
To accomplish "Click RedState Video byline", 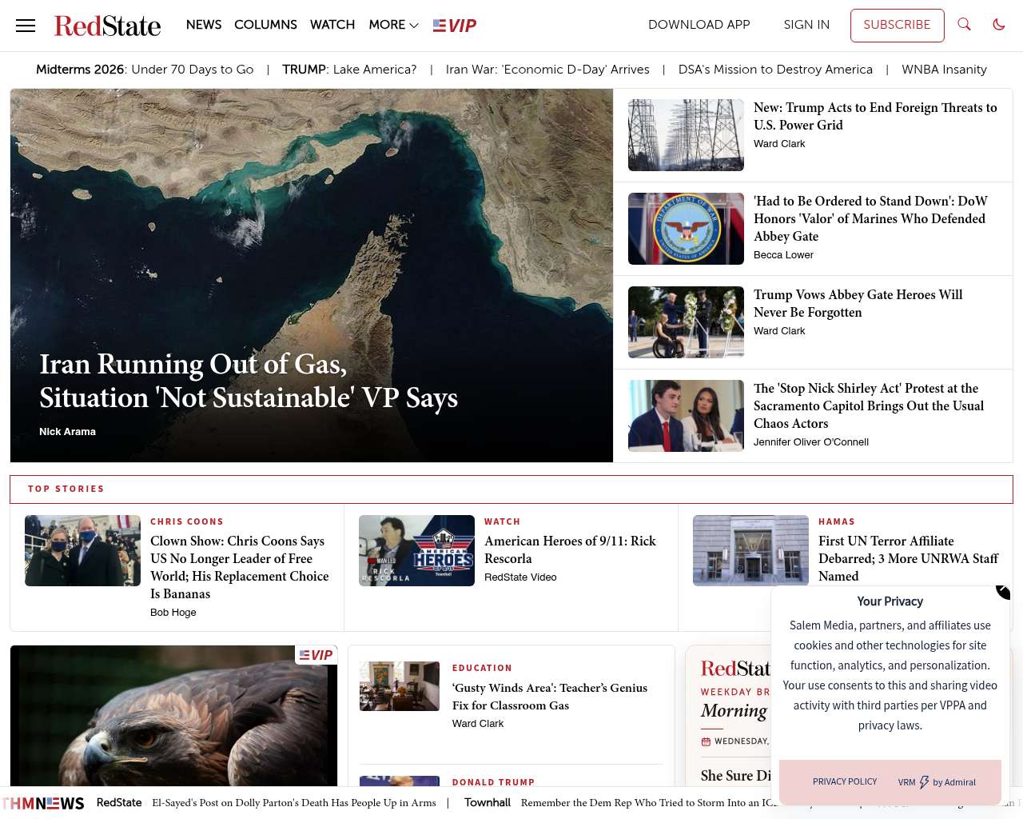I will [x=520, y=577].
